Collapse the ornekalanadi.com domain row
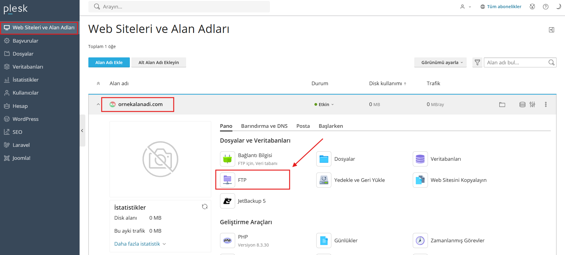Image resolution: width=565 pixels, height=255 pixels. 98,105
